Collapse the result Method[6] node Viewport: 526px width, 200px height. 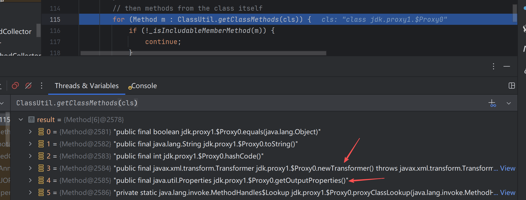(21, 119)
